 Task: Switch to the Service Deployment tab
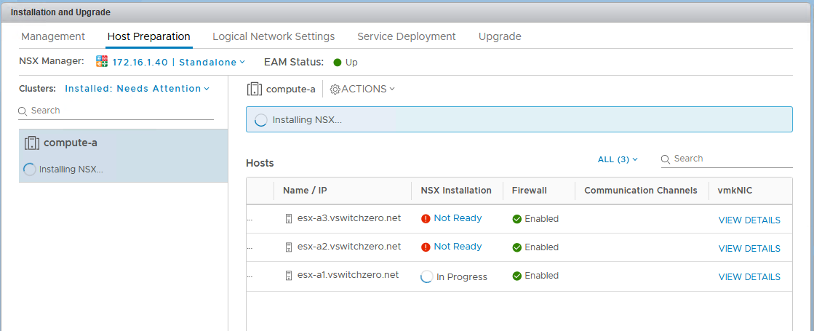pos(406,36)
